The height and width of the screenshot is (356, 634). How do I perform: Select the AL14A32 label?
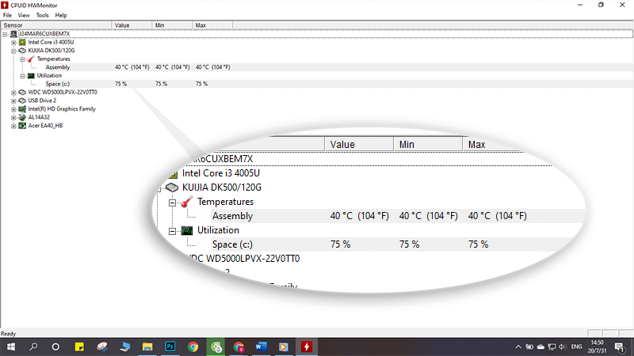[39, 117]
